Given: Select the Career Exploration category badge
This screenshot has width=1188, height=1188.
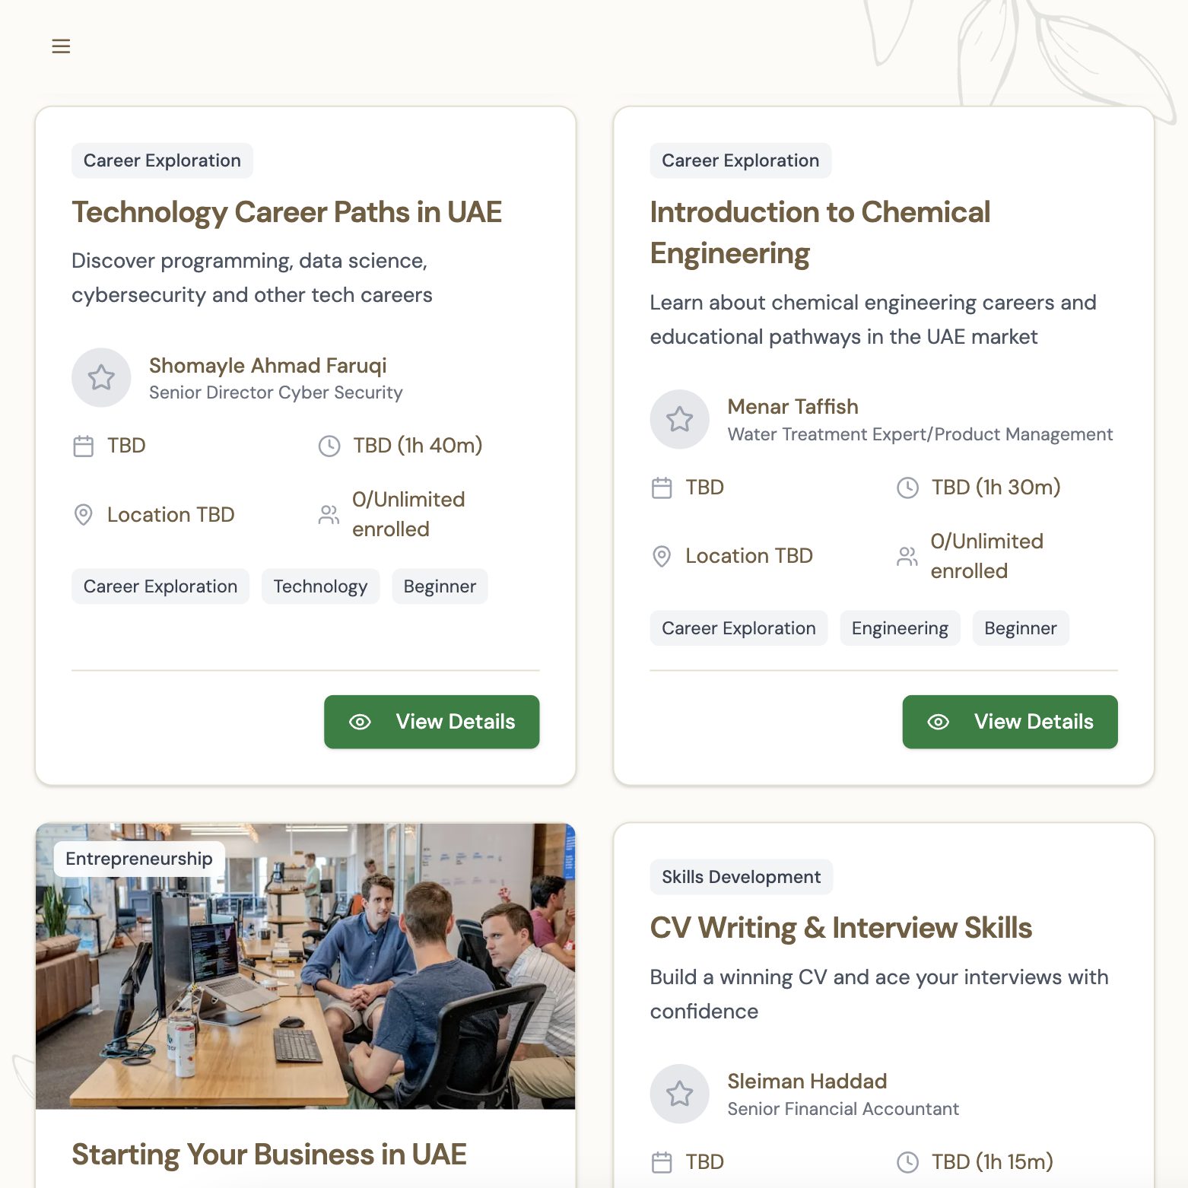Looking at the screenshot, I should [162, 160].
